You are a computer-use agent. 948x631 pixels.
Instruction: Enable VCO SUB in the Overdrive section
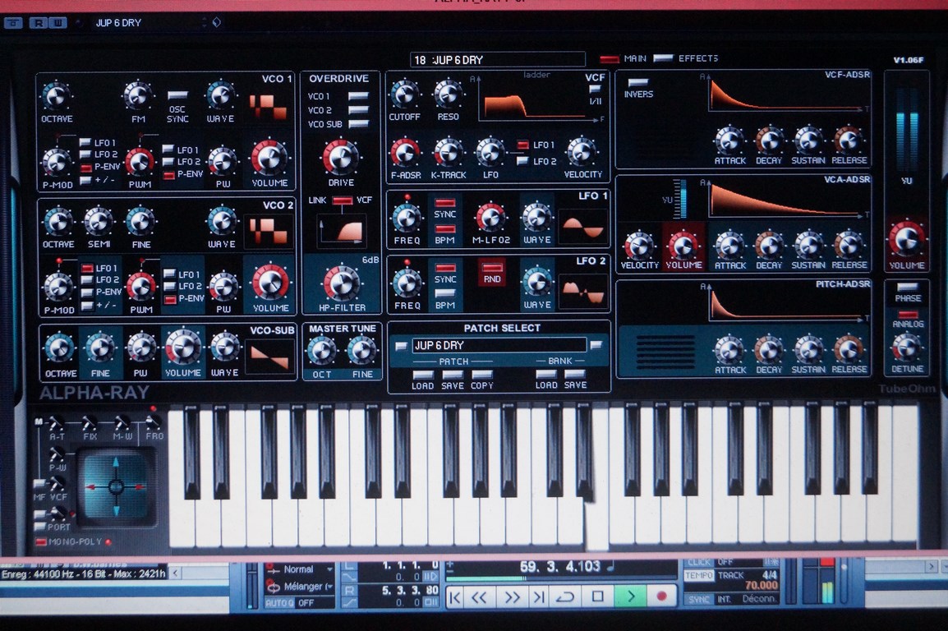(358, 124)
